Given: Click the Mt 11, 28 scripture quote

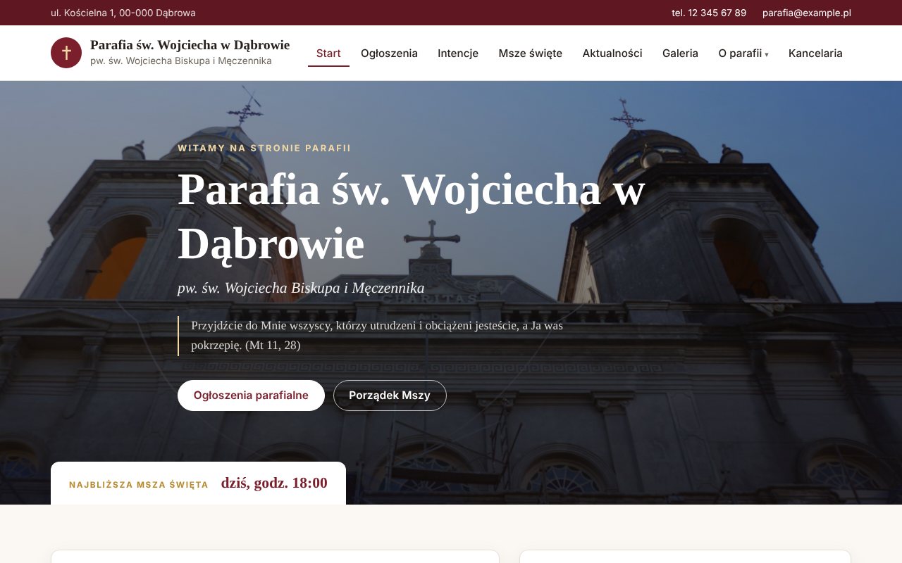Looking at the screenshot, I should point(377,336).
